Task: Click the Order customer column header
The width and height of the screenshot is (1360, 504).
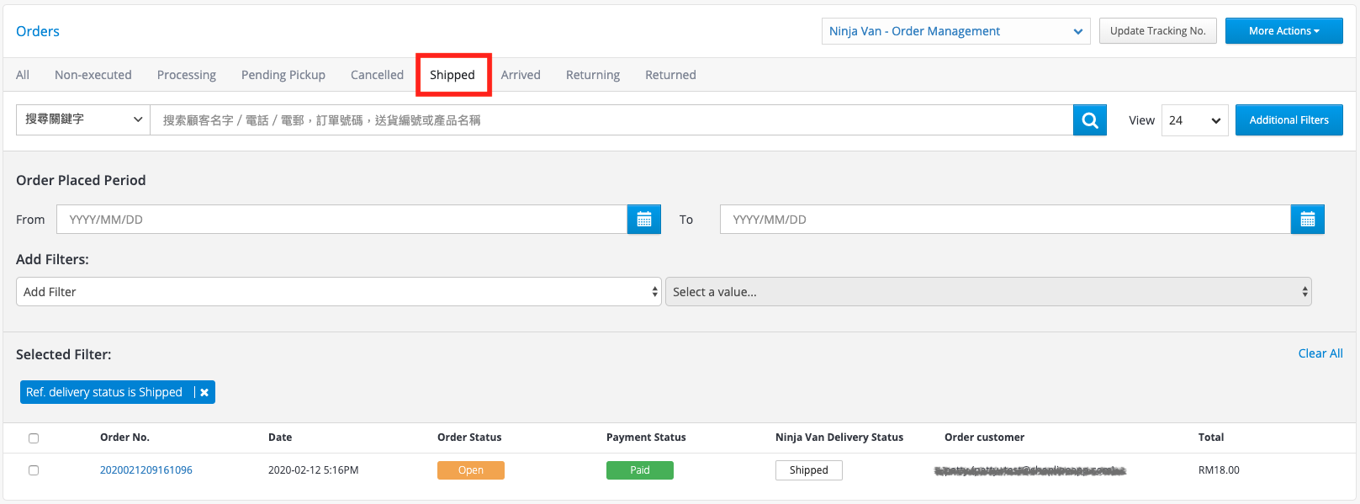Action: 984,438
